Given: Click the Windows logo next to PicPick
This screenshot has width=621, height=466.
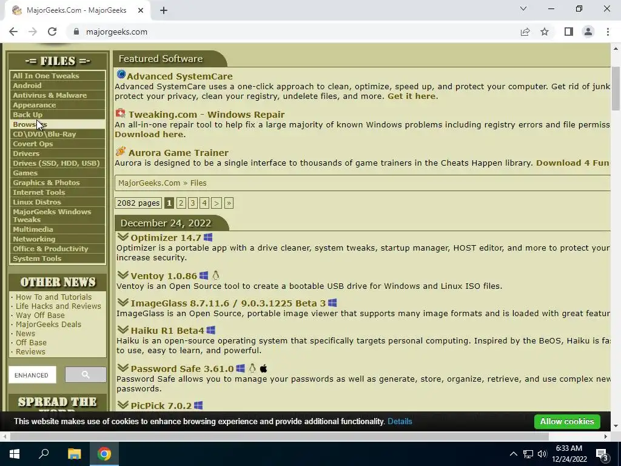Looking at the screenshot, I should tap(198, 405).
